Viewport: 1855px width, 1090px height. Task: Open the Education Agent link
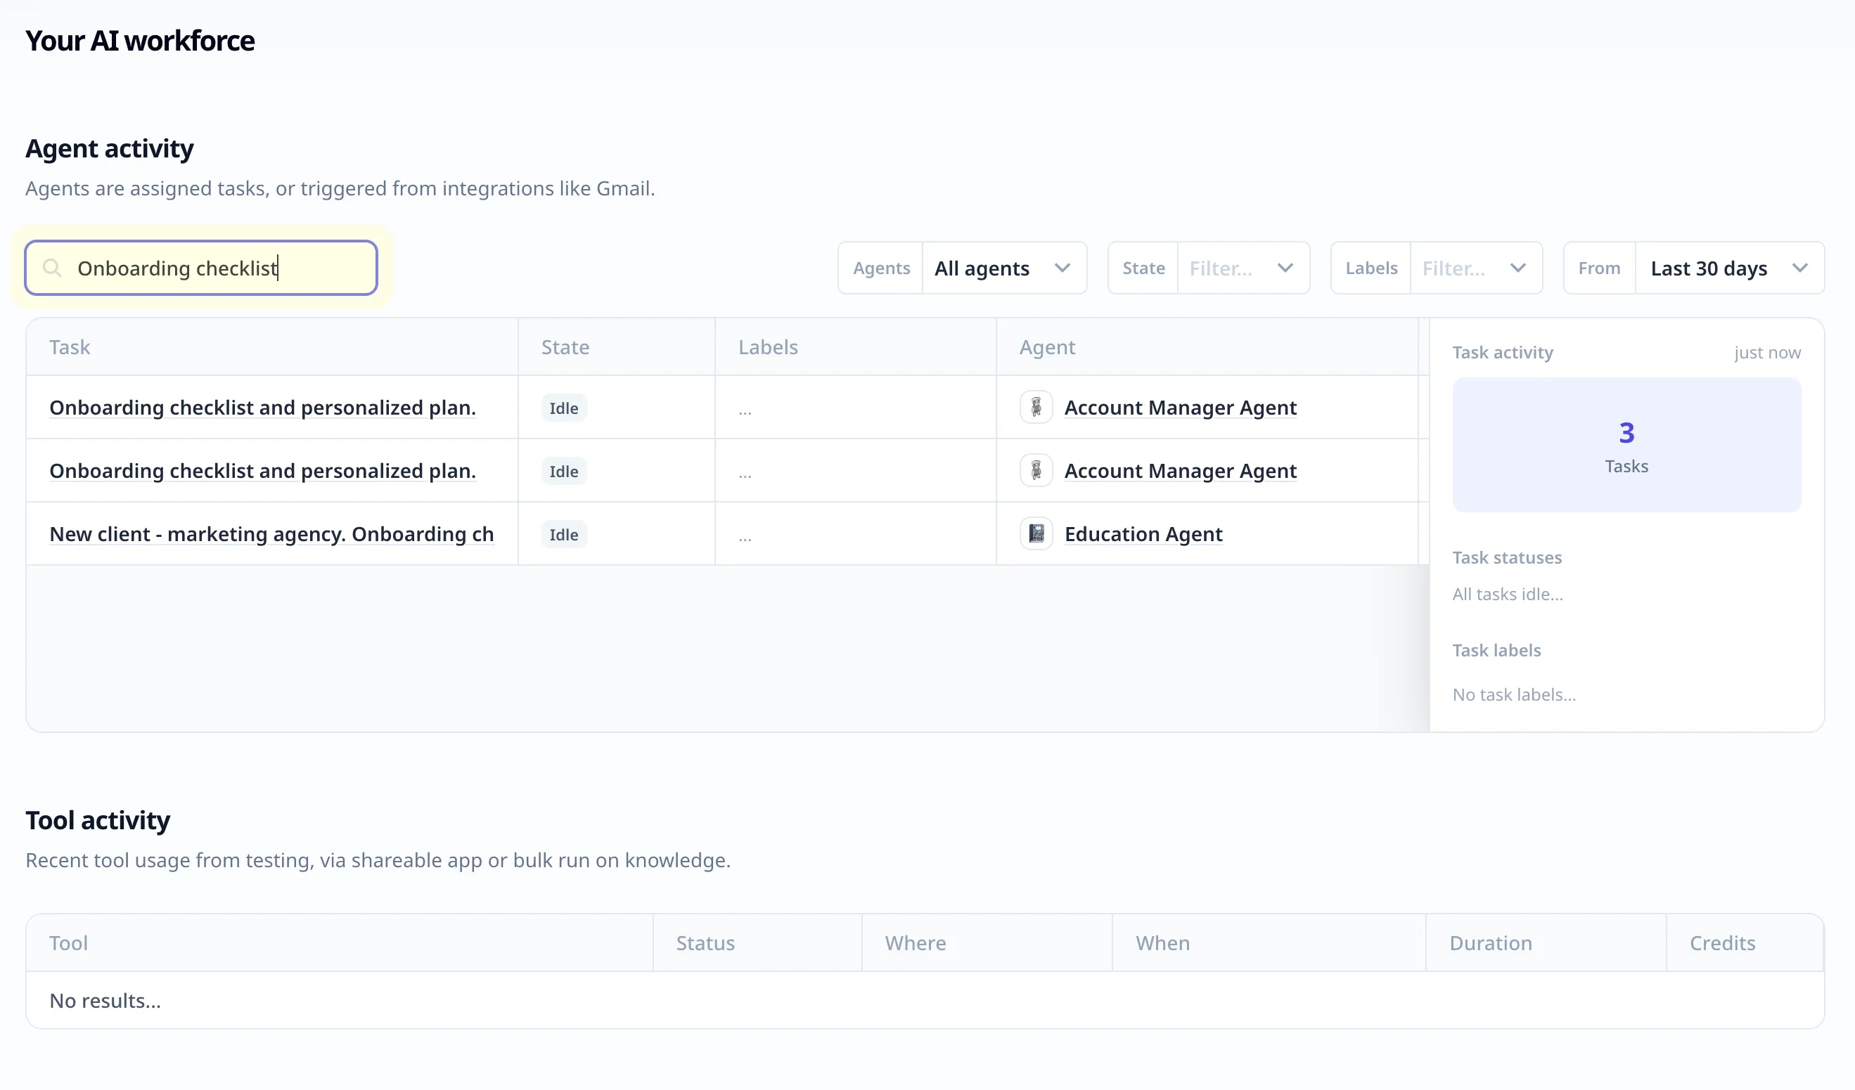tap(1143, 533)
